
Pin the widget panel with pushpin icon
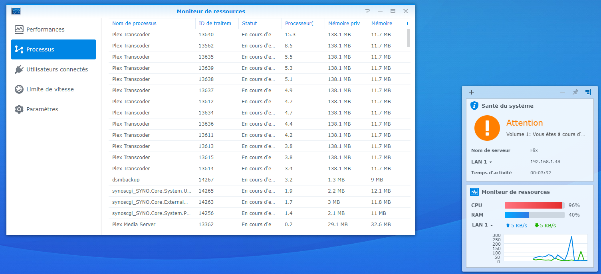(x=575, y=92)
